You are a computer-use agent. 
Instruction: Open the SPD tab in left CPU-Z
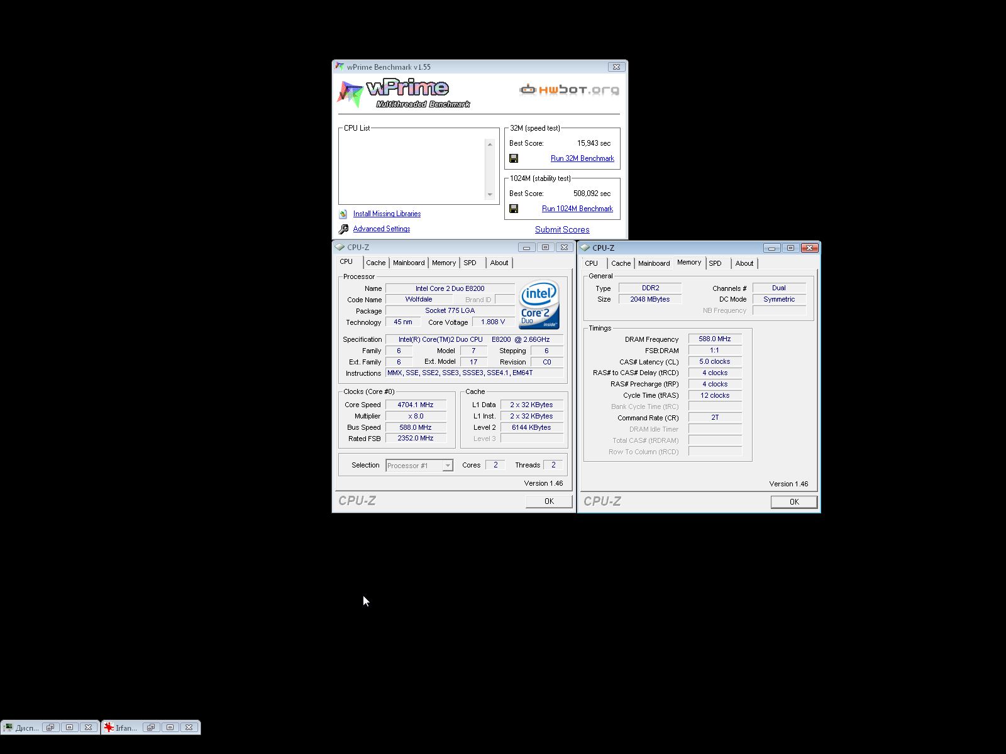click(470, 263)
